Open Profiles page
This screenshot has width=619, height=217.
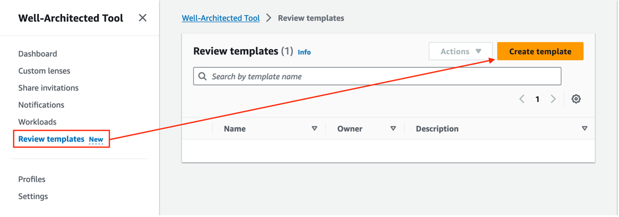31,180
